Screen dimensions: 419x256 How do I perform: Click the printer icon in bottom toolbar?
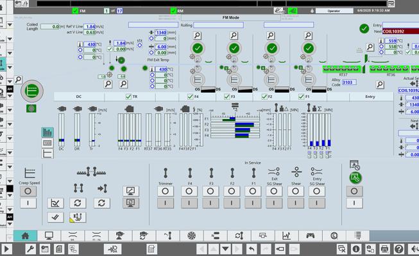click(384, 249)
